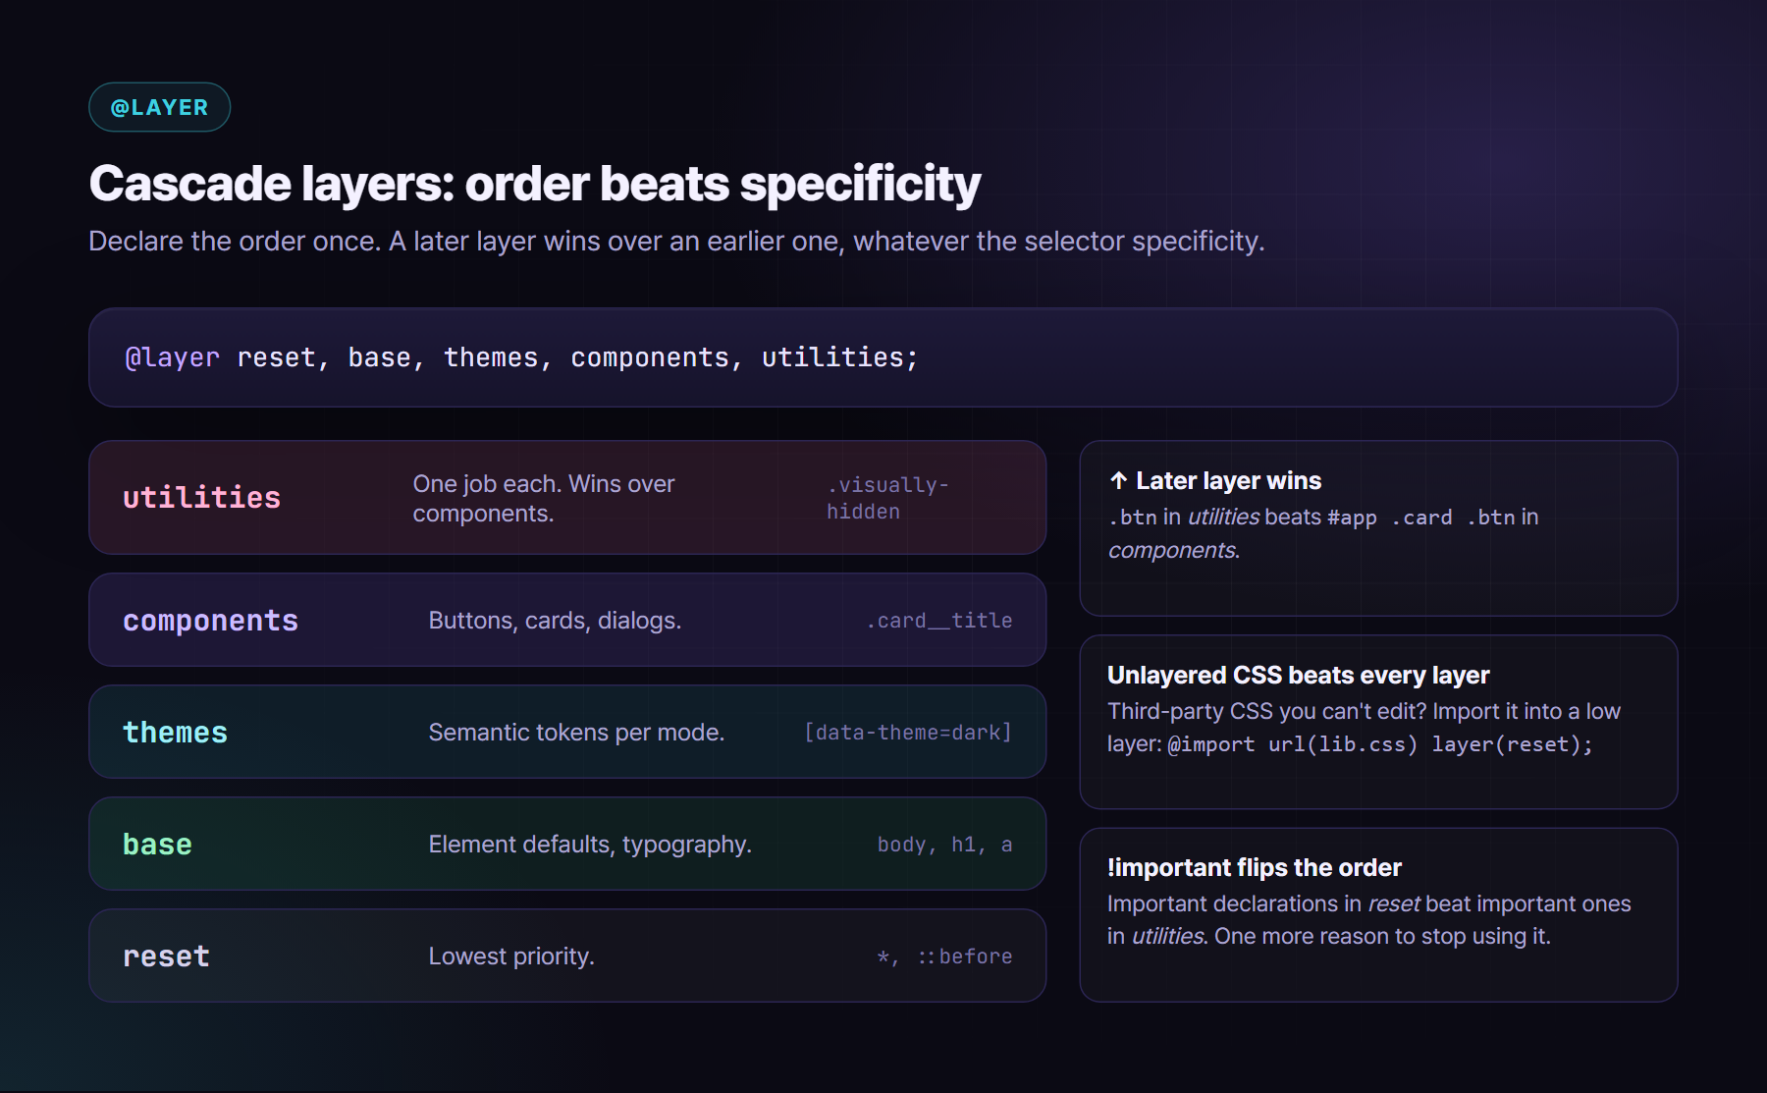Image resolution: width=1767 pixels, height=1093 pixels.
Task: Select the components layer name
Action: coord(210,621)
